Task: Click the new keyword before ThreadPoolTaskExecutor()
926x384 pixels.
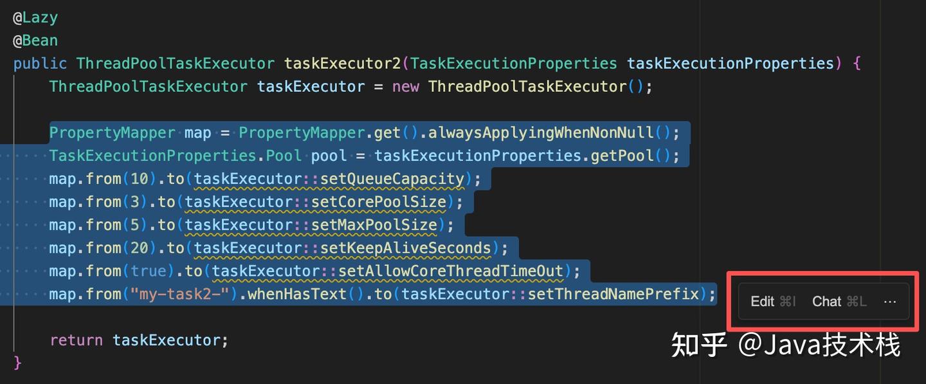Action: (x=405, y=87)
